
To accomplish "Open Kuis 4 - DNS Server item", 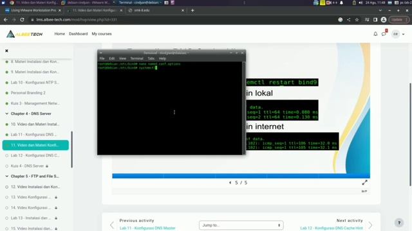I will pos(27,166).
